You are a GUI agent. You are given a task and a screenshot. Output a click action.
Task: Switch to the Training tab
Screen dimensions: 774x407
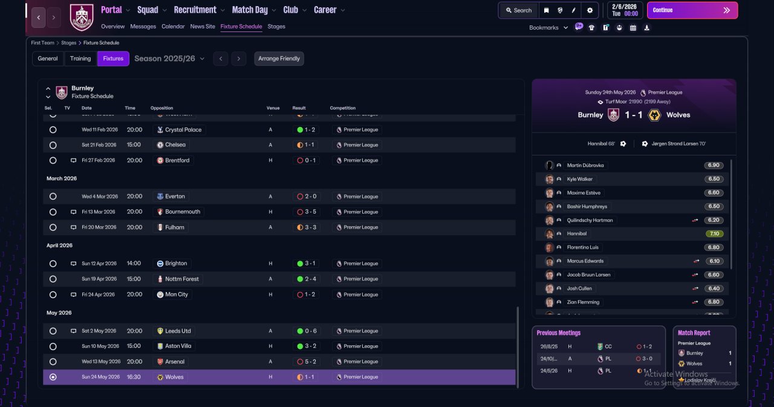coord(80,59)
